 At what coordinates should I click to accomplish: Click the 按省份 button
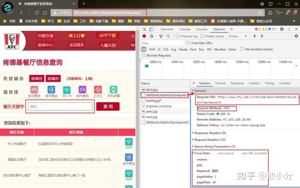pyautogui.click(x=37, y=78)
